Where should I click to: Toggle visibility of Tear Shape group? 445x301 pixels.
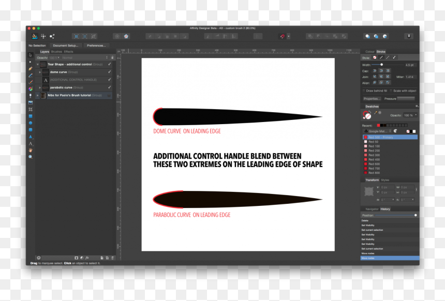coord(110,64)
